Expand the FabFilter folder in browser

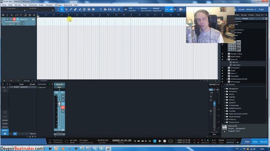click(225, 97)
